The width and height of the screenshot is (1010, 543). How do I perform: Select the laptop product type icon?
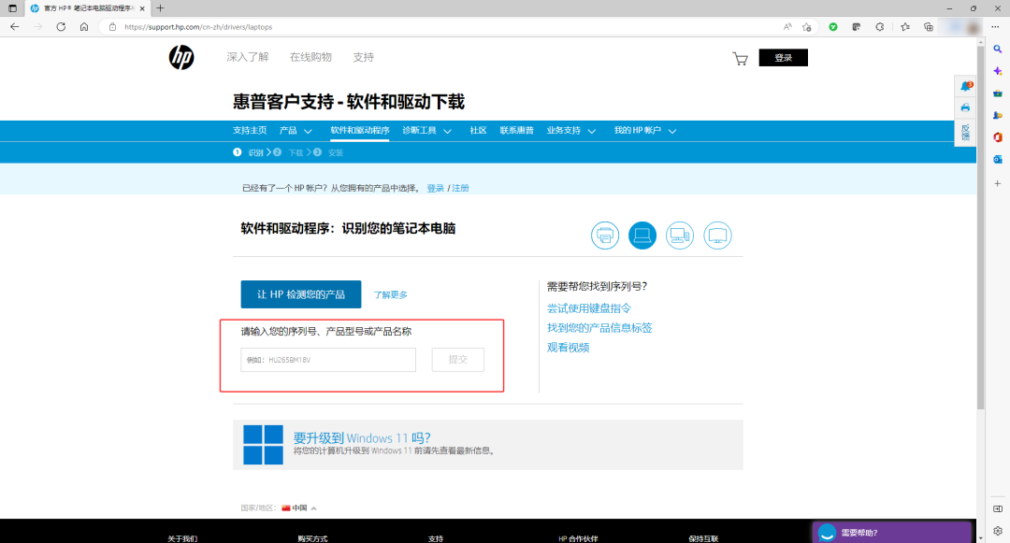click(642, 236)
